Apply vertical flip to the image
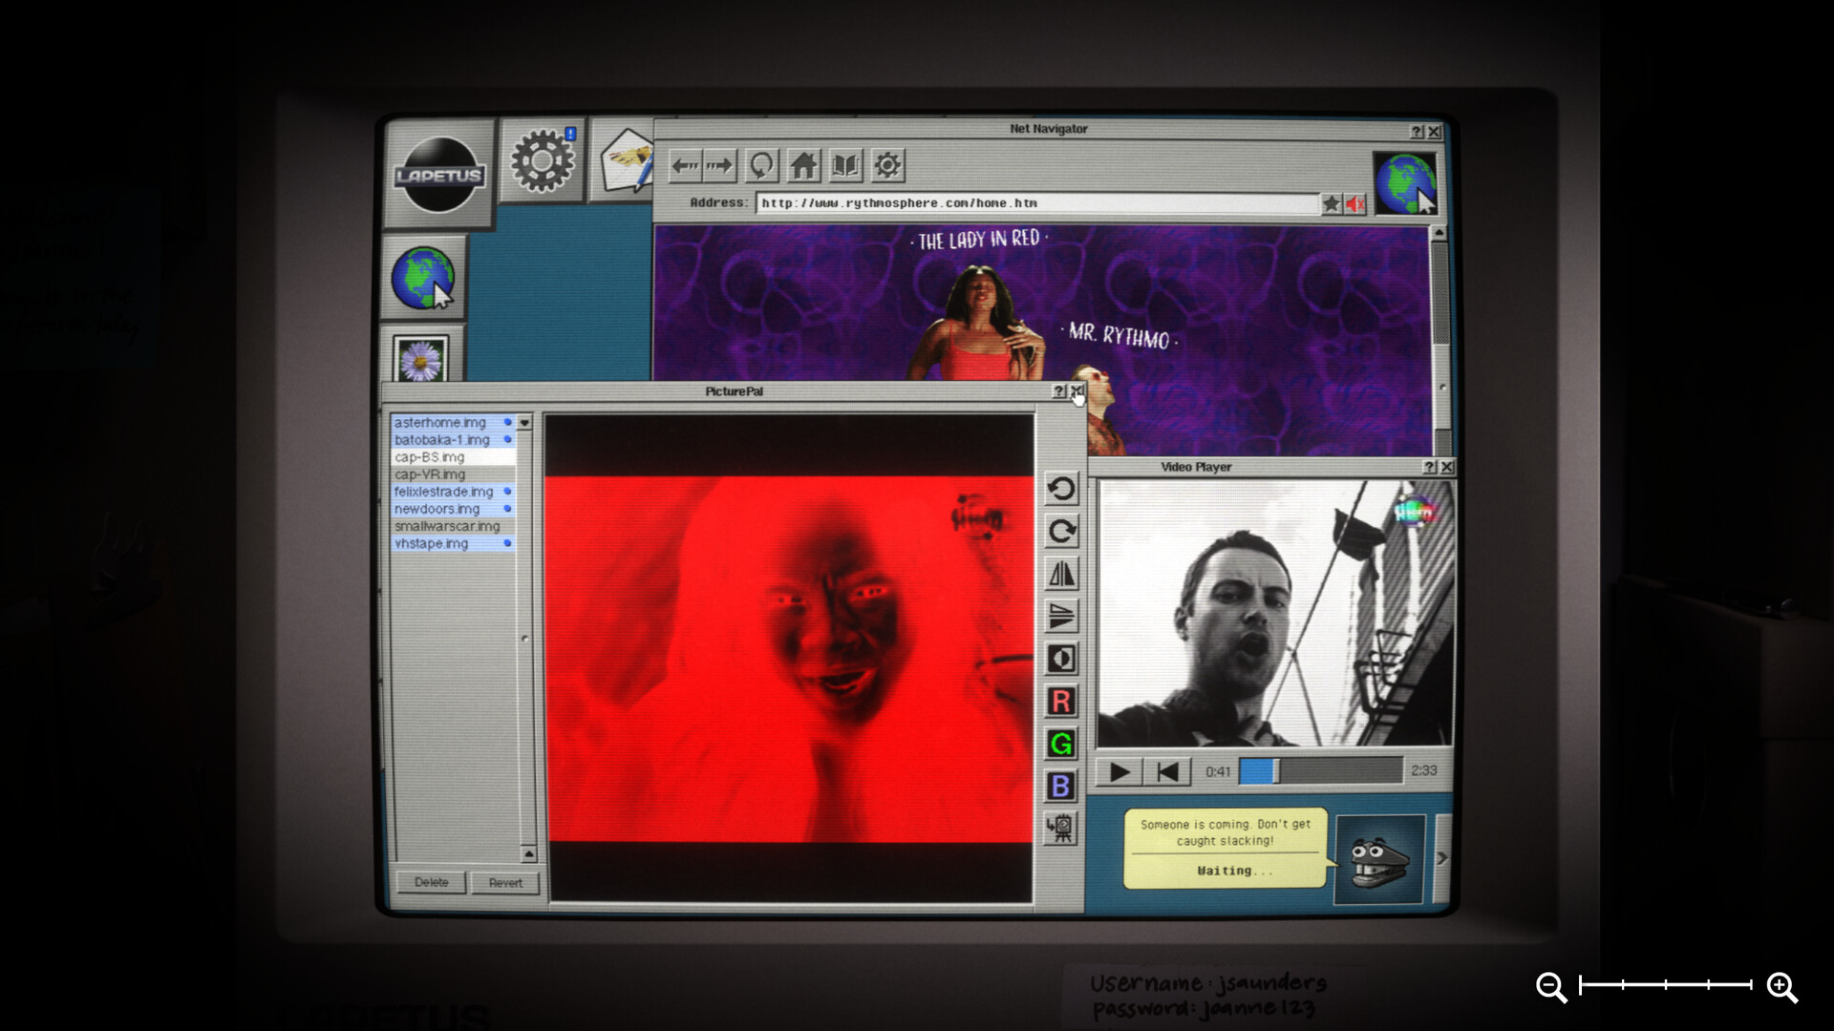The height and width of the screenshot is (1031, 1834). pos(1060,616)
